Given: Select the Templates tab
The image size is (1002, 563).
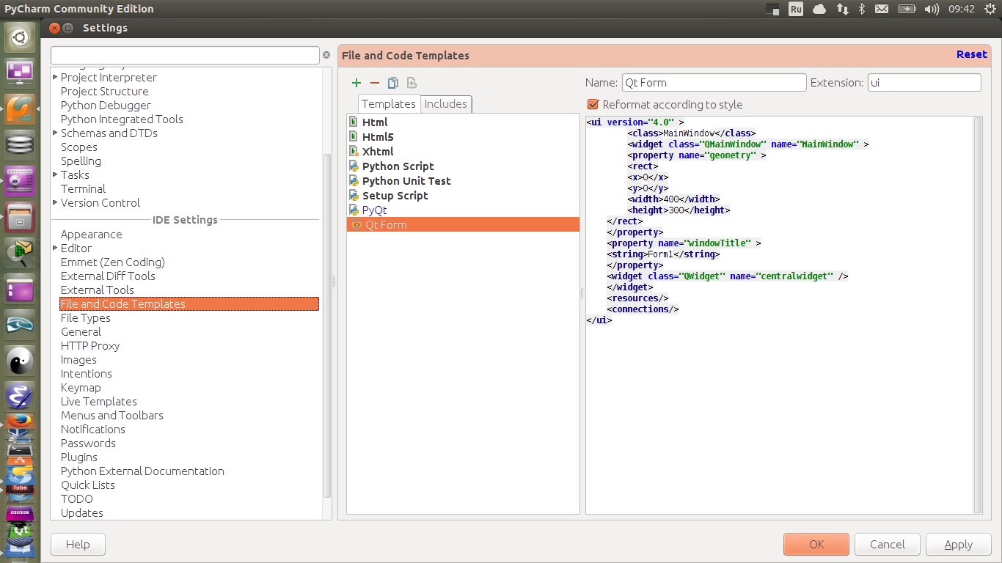Looking at the screenshot, I should pos(389,104).
